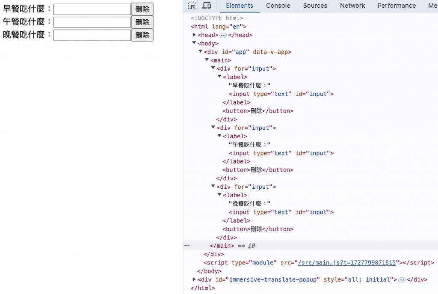
Task: Toggle the device toolbar icon
Action: click(207, 5)
